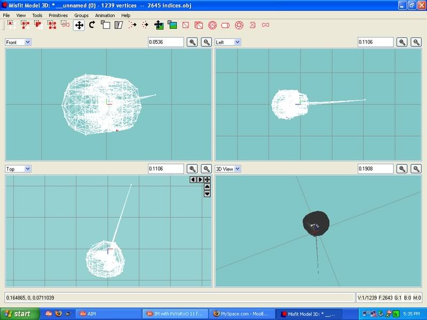
Task: Zoom out the 3D View viewport
Action: pos(416,169)
